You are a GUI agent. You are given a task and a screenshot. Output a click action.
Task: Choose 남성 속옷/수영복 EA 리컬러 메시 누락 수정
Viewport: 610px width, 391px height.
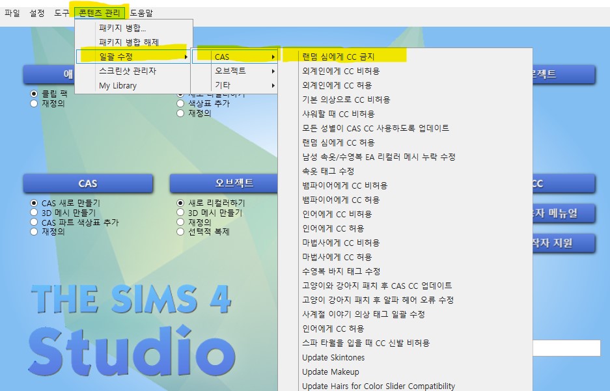[405, 157]
